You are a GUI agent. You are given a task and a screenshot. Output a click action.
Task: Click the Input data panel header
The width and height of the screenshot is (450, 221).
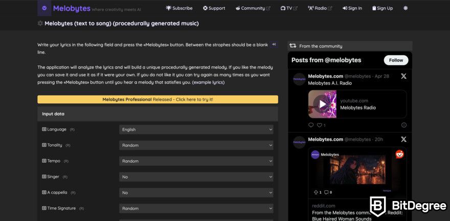pyautogui.click(x=157, y=114)
